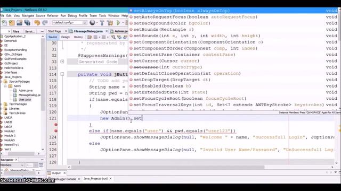Open the Edit menu
This screenshot has height=191, width=341.
coord(9,16)
